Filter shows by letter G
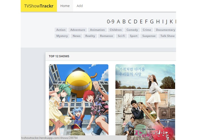The height and width of the screenshot is (140, 197). click(152, 22)
